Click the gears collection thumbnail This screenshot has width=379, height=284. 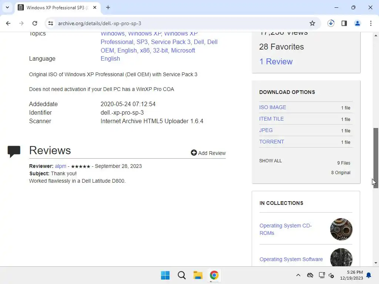[x=341, y=229]
